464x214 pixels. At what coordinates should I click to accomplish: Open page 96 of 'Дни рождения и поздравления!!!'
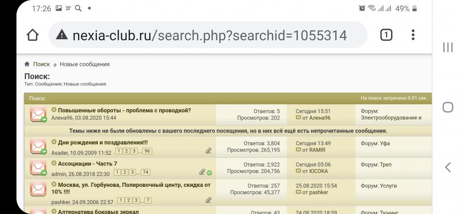(x=147, y=151)
